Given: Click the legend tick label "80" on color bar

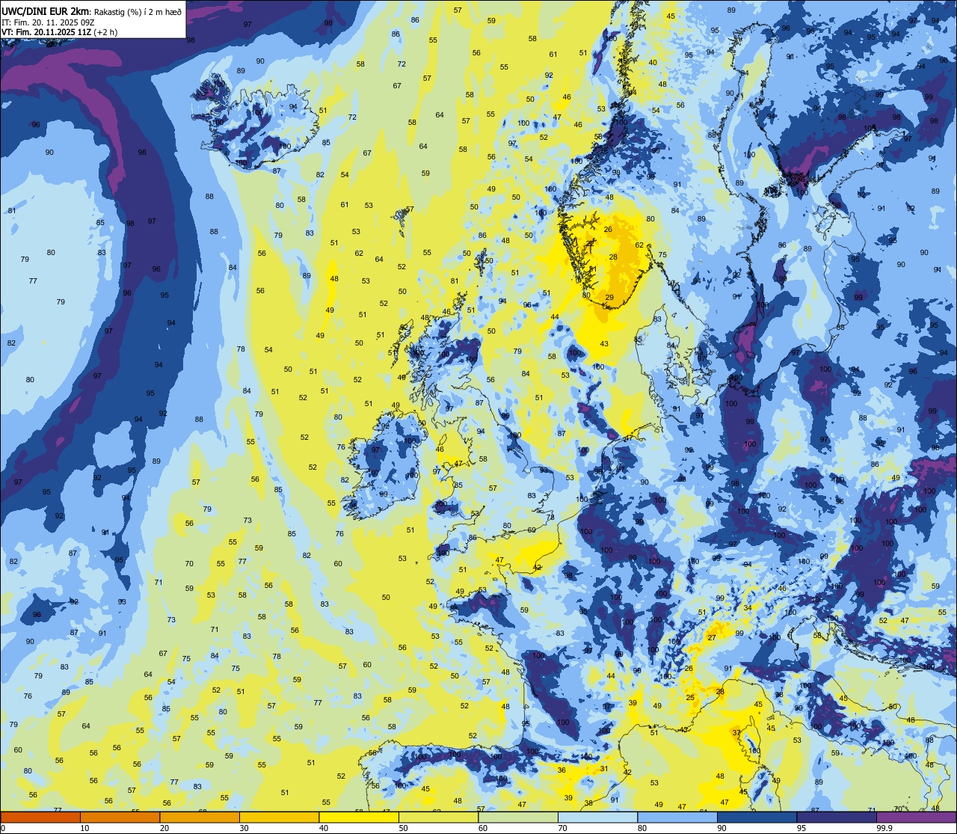Looking at the screenshot, I should tap(642, 828).
